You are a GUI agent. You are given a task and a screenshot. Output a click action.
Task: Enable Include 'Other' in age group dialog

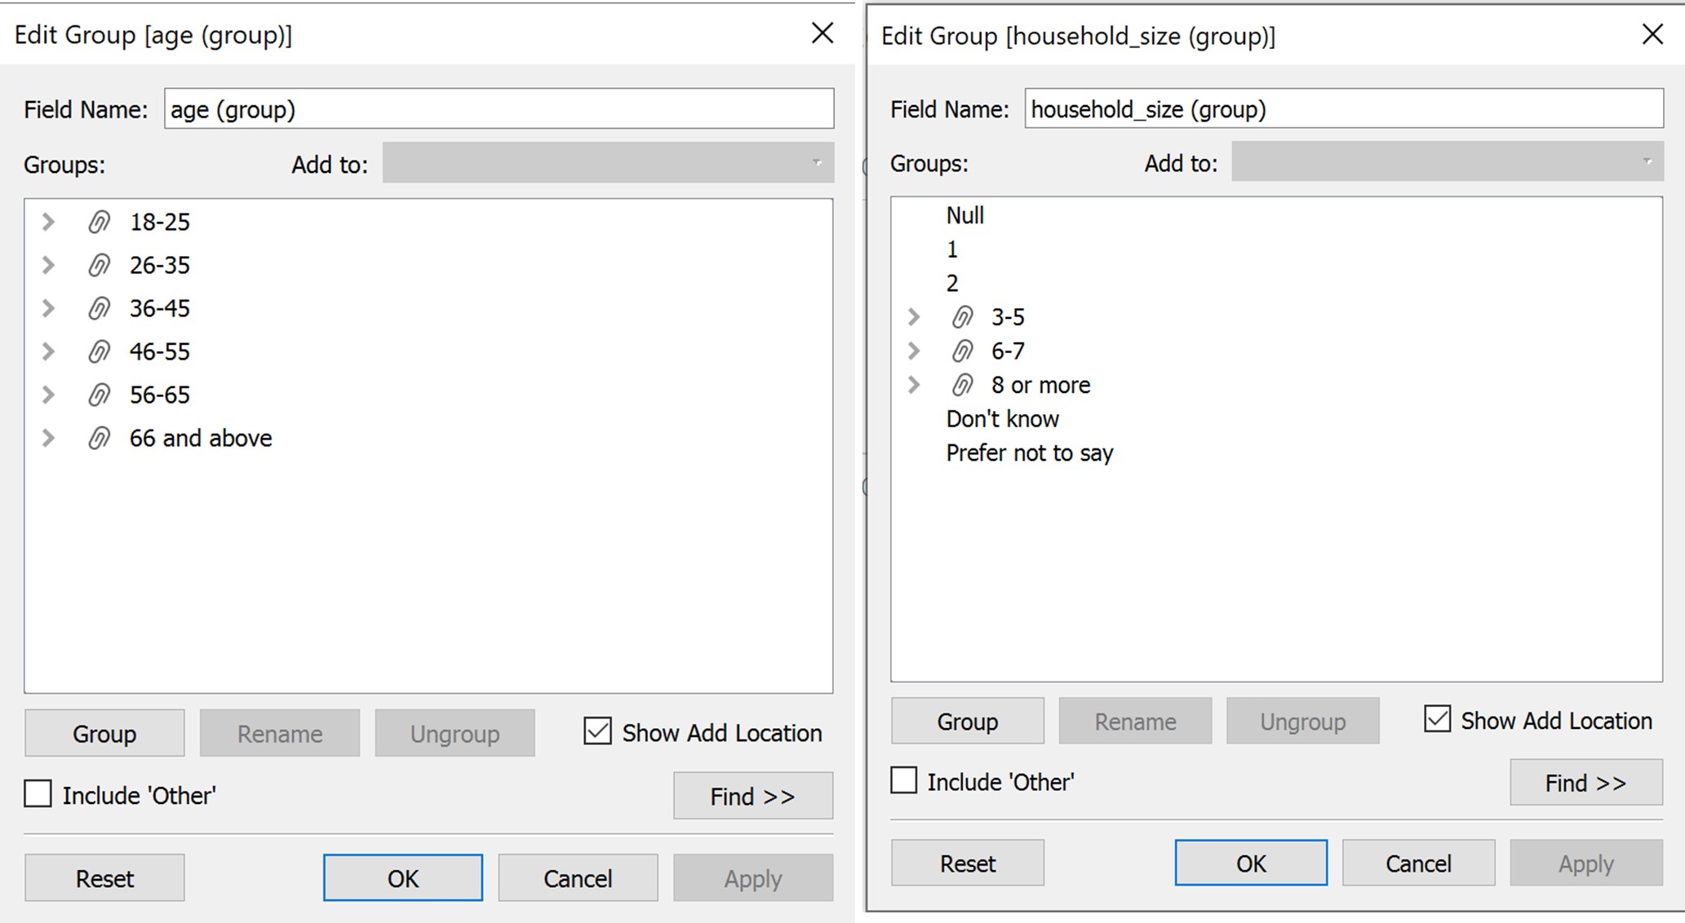(x=38, y=794)
